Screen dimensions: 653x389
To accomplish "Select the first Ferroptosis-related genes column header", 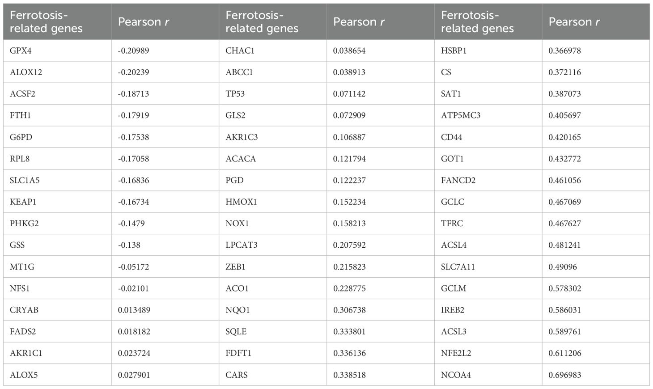I will pyautogui.click(x=46, y=22).
